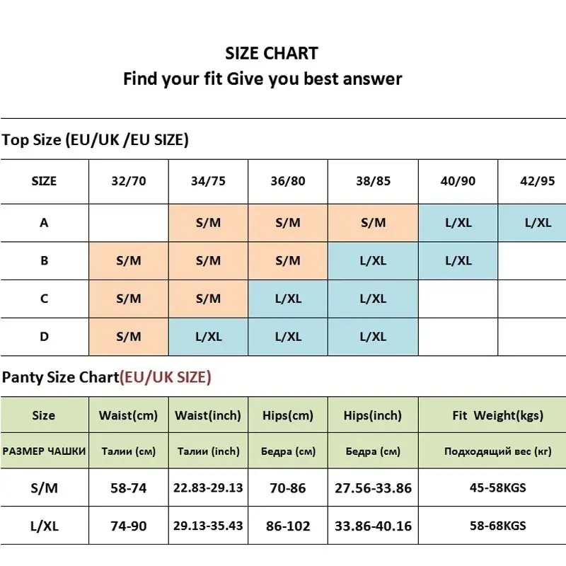Click the Panty Size Chart heading
This screenshot has height=566, width=566.
pyautogui.click(x=107, y=377)
